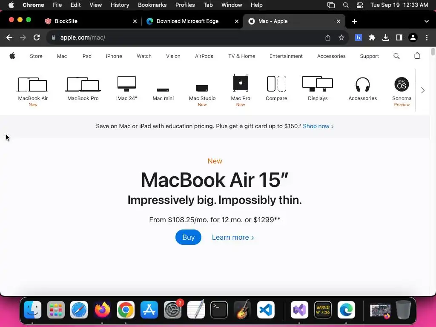Close the BlockSite tab

tap(135, 21)
